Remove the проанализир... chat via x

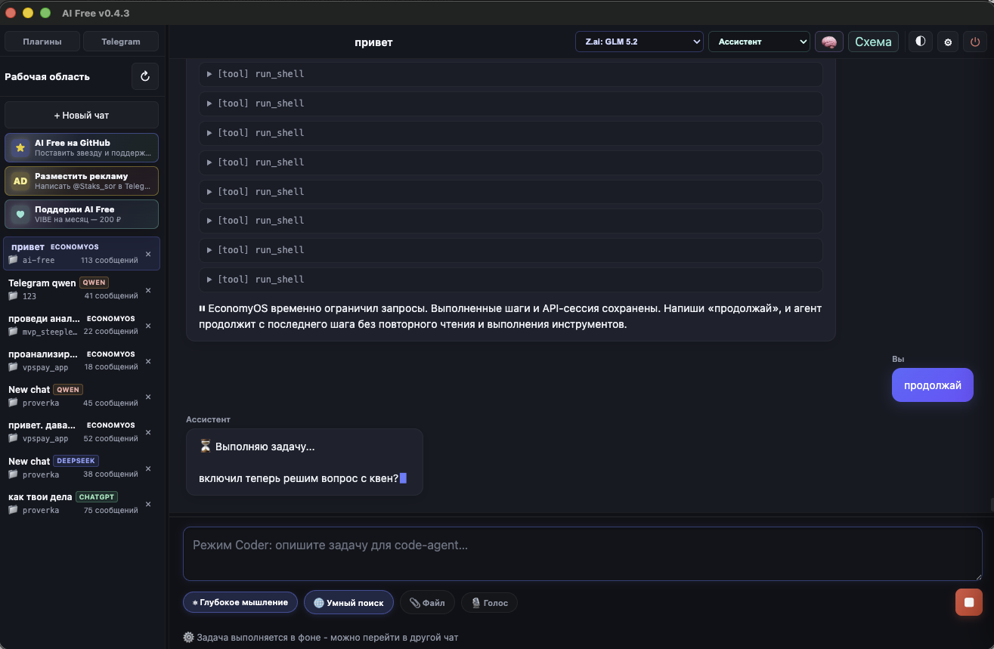[148, 361]
